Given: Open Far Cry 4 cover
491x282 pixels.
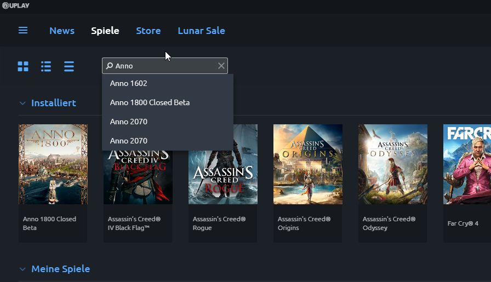Looking at the screenshot, I should (467, 164).
